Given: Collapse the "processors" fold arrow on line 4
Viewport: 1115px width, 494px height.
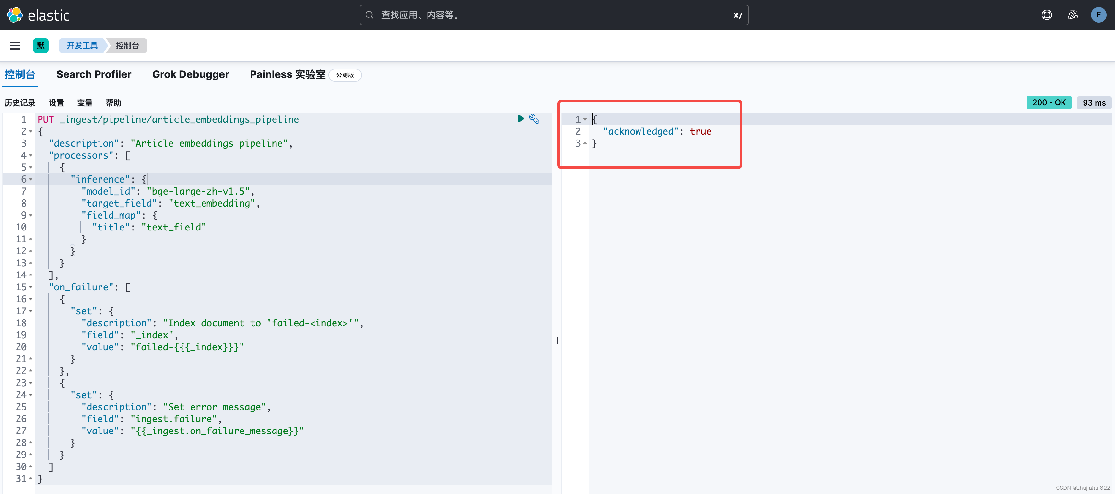Looking at the screenshot, I should [31, 156].
